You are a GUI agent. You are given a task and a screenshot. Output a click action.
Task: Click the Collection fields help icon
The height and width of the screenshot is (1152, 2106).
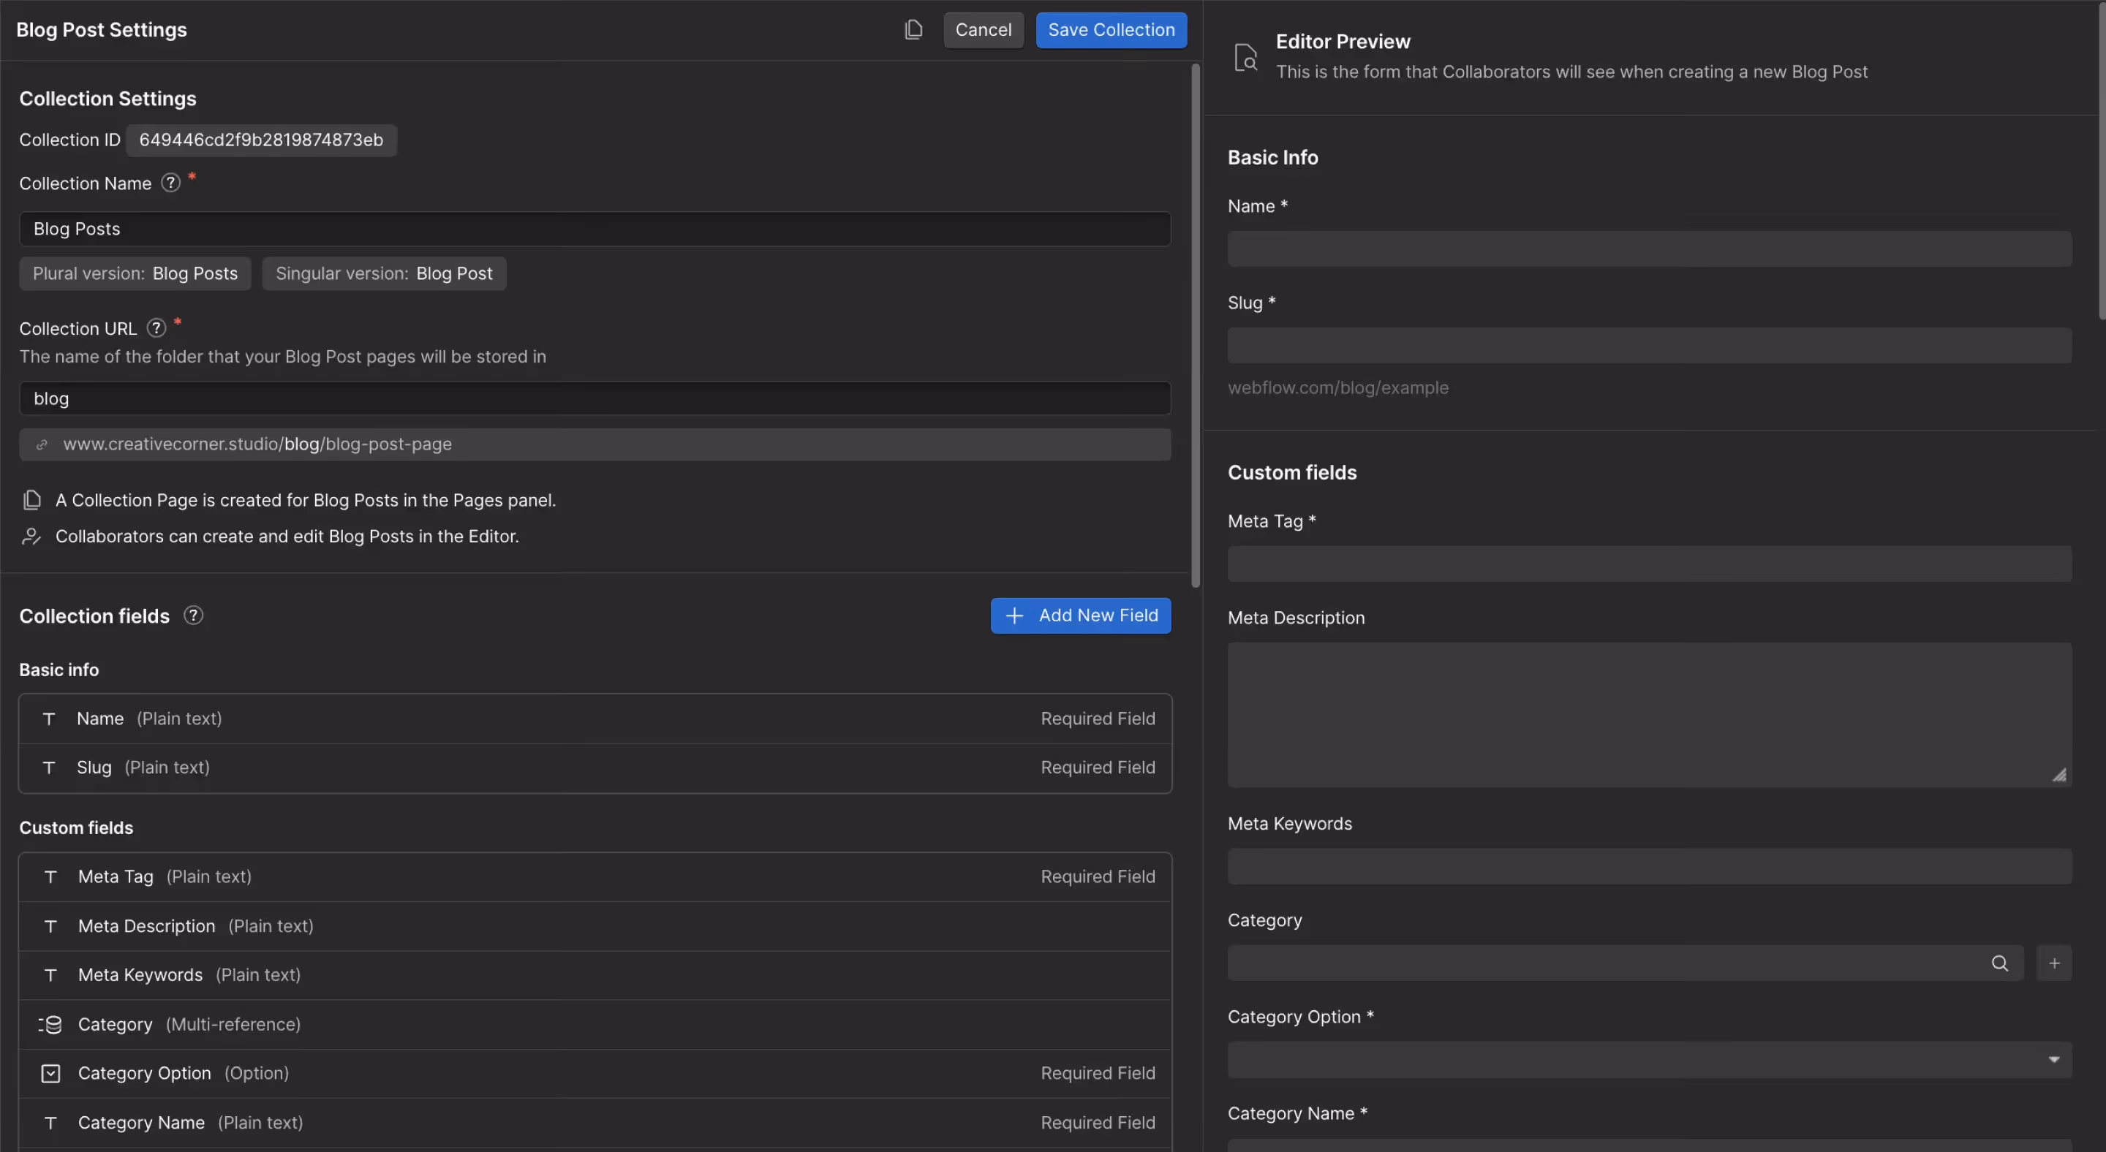coord(193,615)
